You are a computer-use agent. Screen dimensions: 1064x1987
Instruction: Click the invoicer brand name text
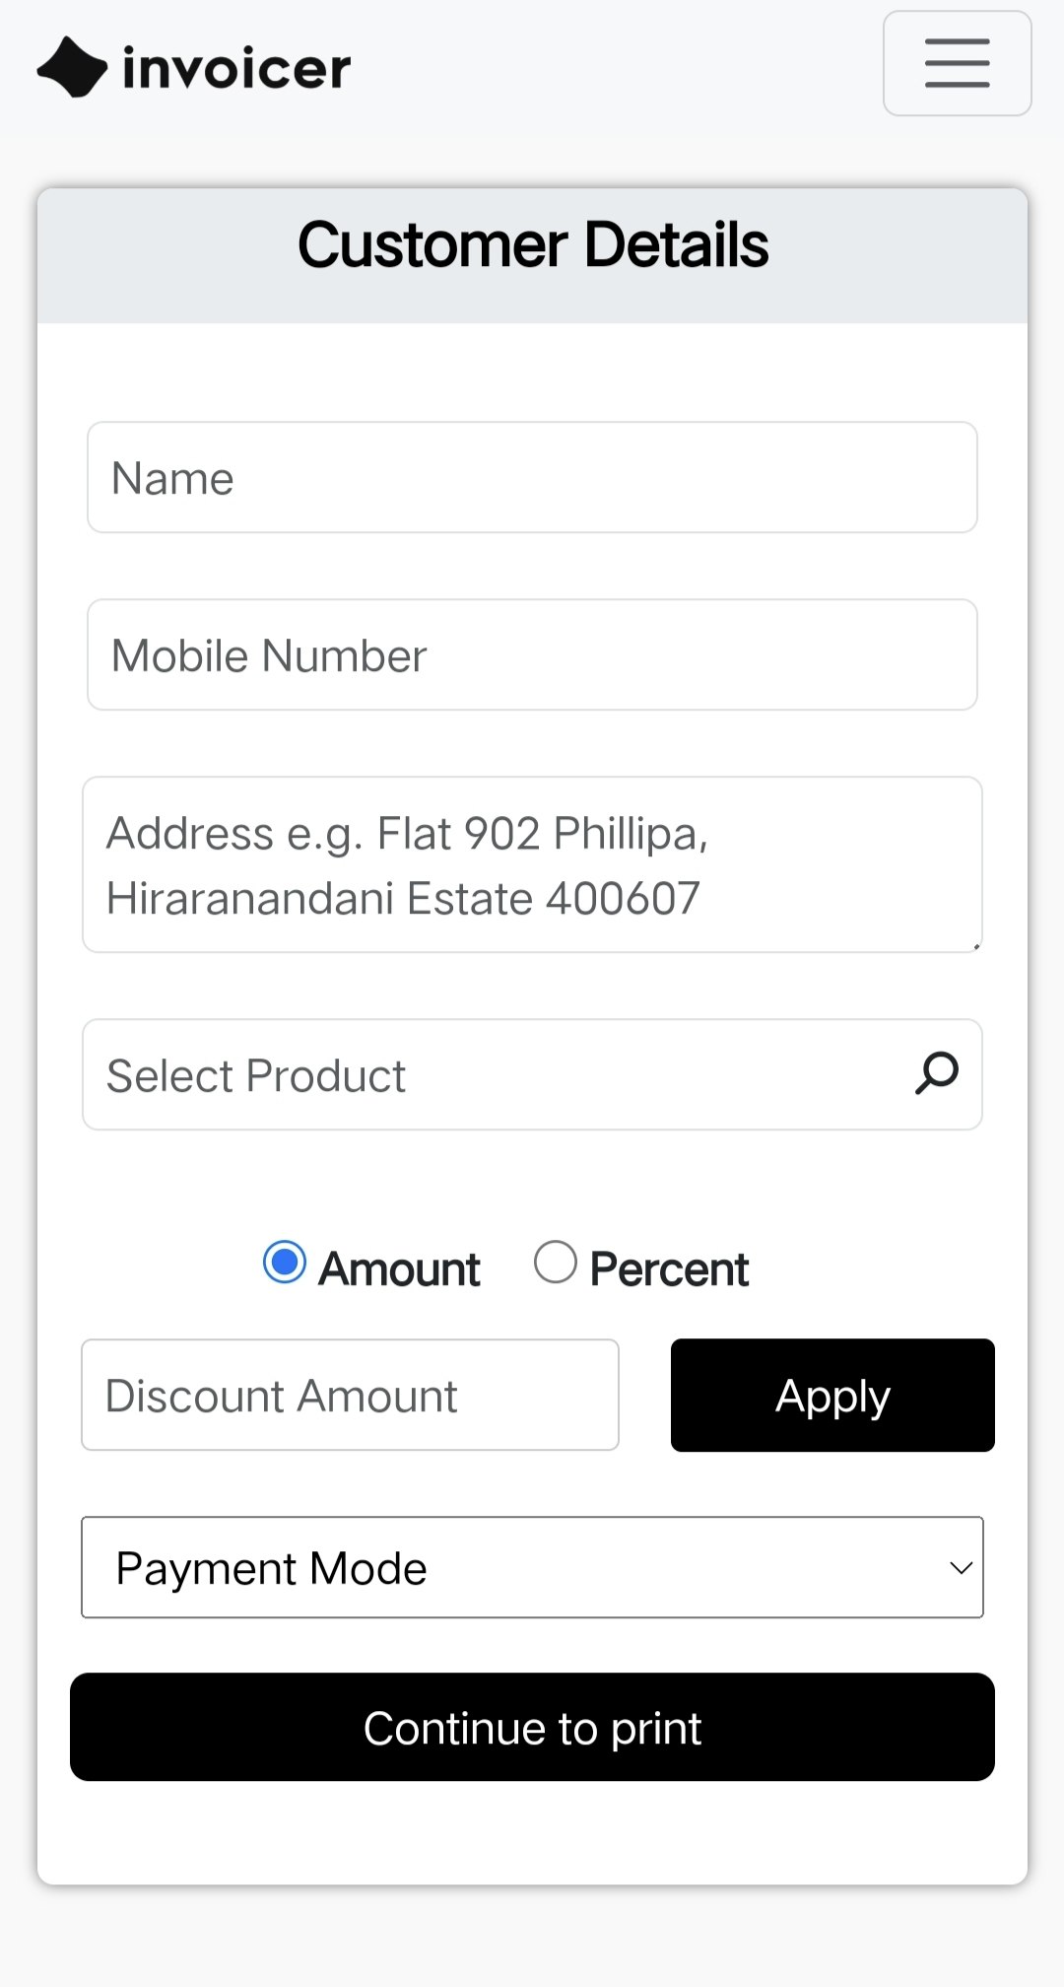click(x=236, y=68)
